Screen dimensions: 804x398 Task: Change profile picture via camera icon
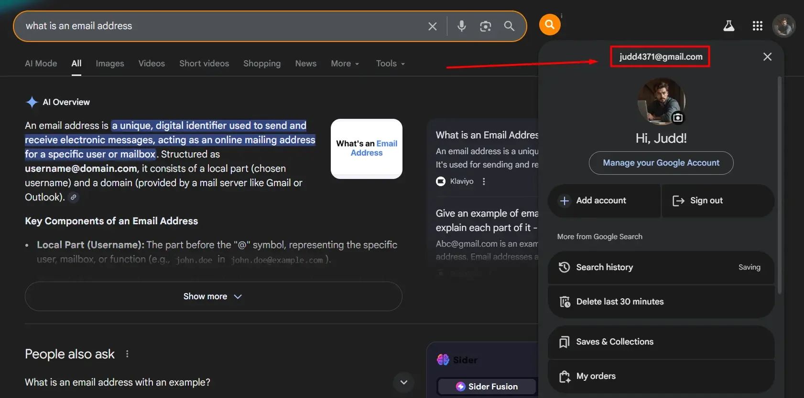[x=677, y=118]
